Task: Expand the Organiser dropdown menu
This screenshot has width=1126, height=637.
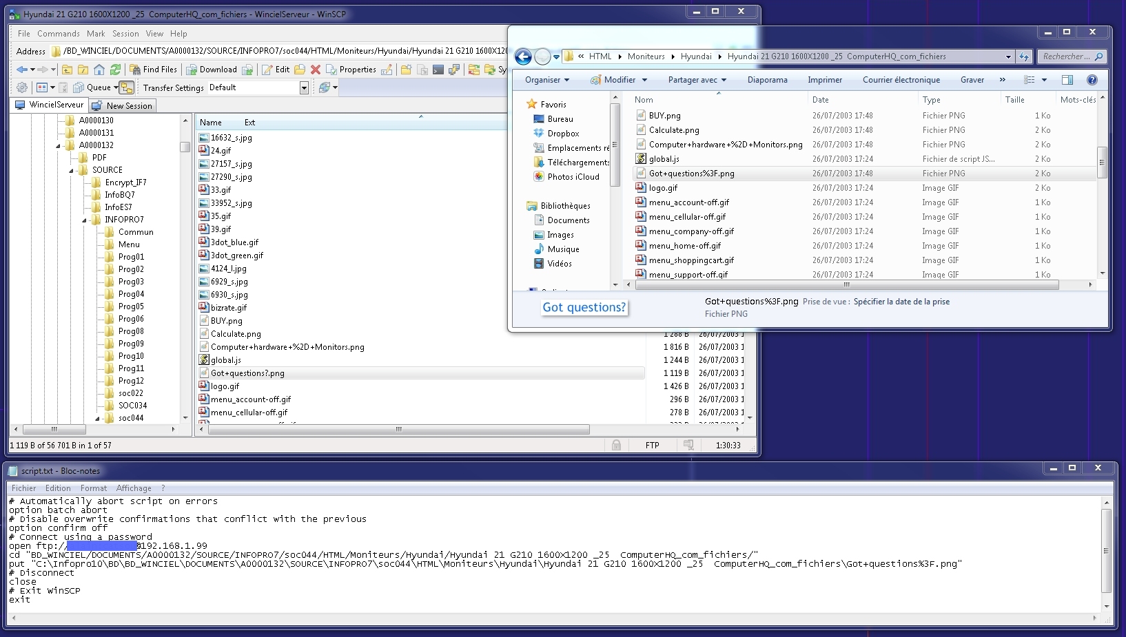Action: tap(547, 80)
